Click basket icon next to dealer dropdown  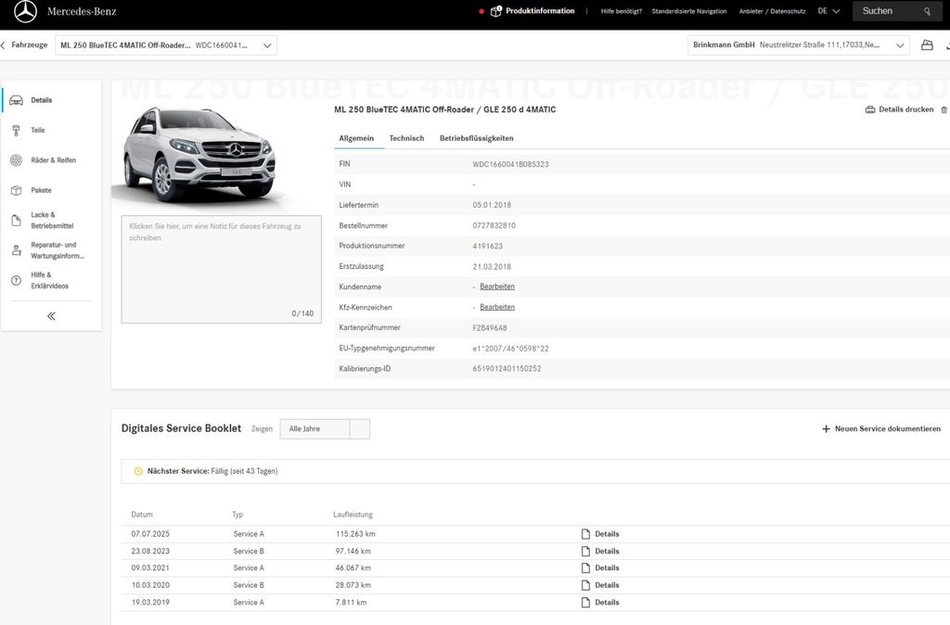[x=927, y=45]
